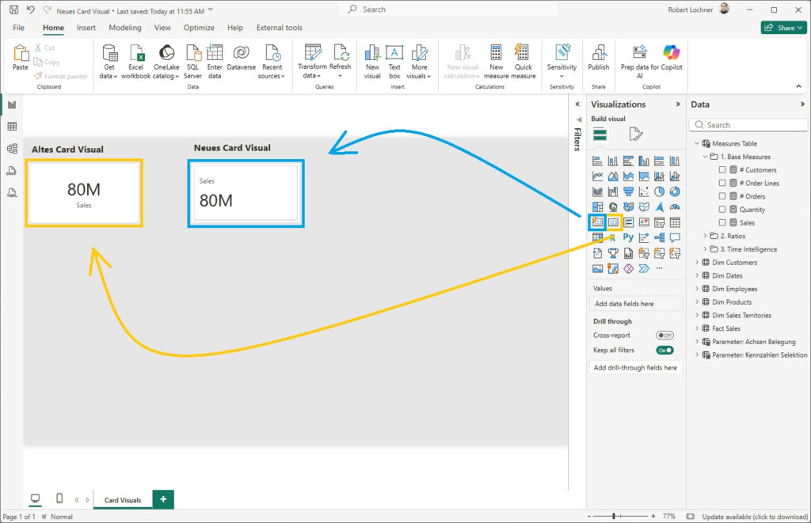Screen dimensions: 811x523
Task: Open the Get data icon
Action: point(109,54)
